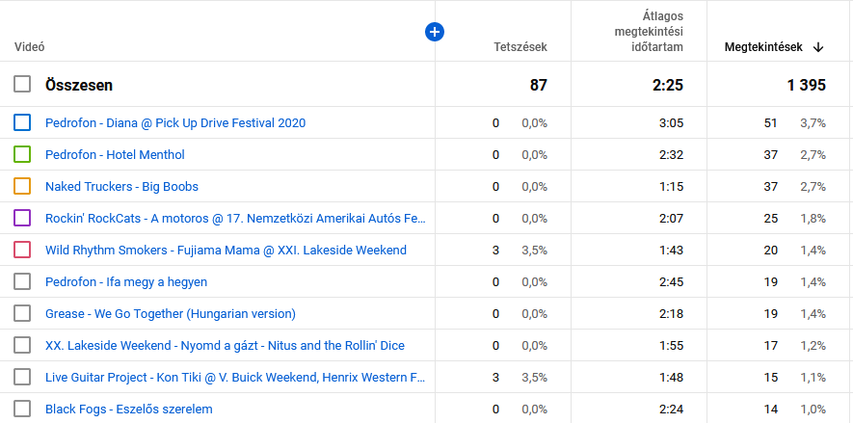Tick the Pedrofon - Hotel Menthol checkbox
The height and width of the screenshot is (423, 853).
click(22, 154)
